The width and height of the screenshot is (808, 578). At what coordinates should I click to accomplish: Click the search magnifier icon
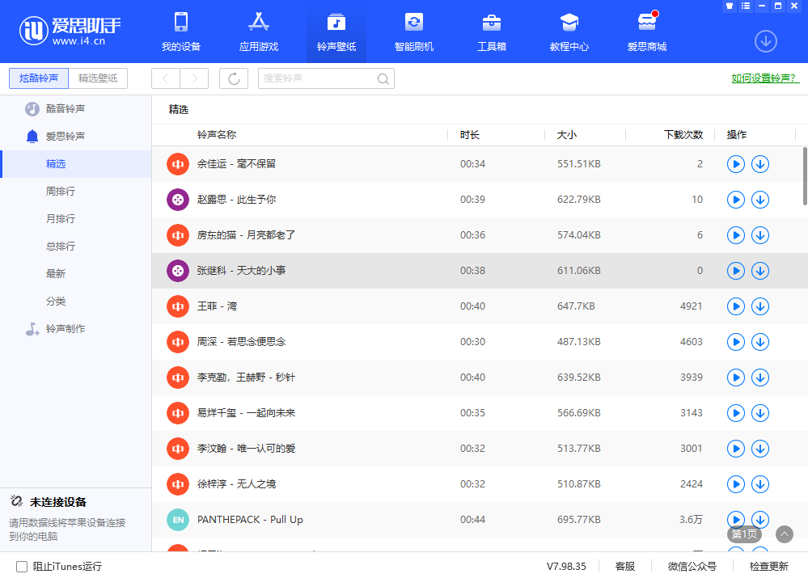[x=383, y=78]
